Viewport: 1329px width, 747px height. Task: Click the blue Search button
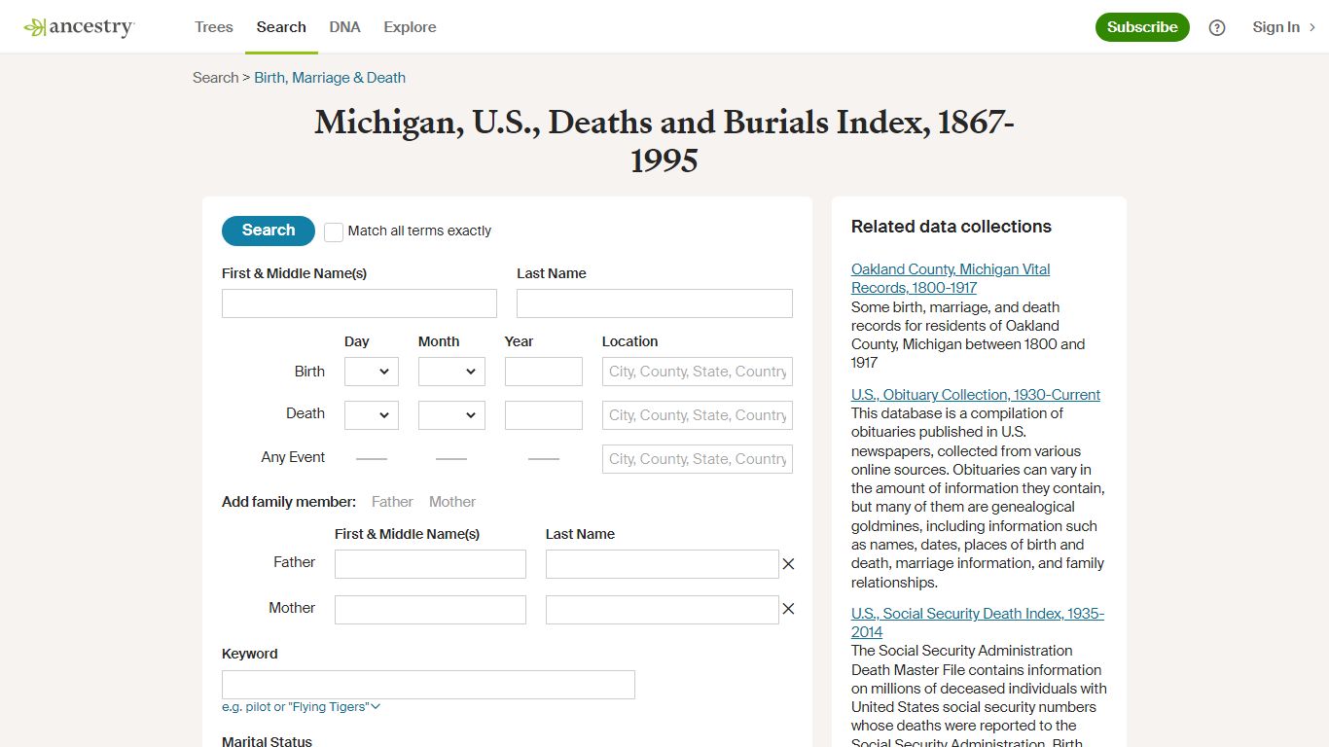pos(269,231)
